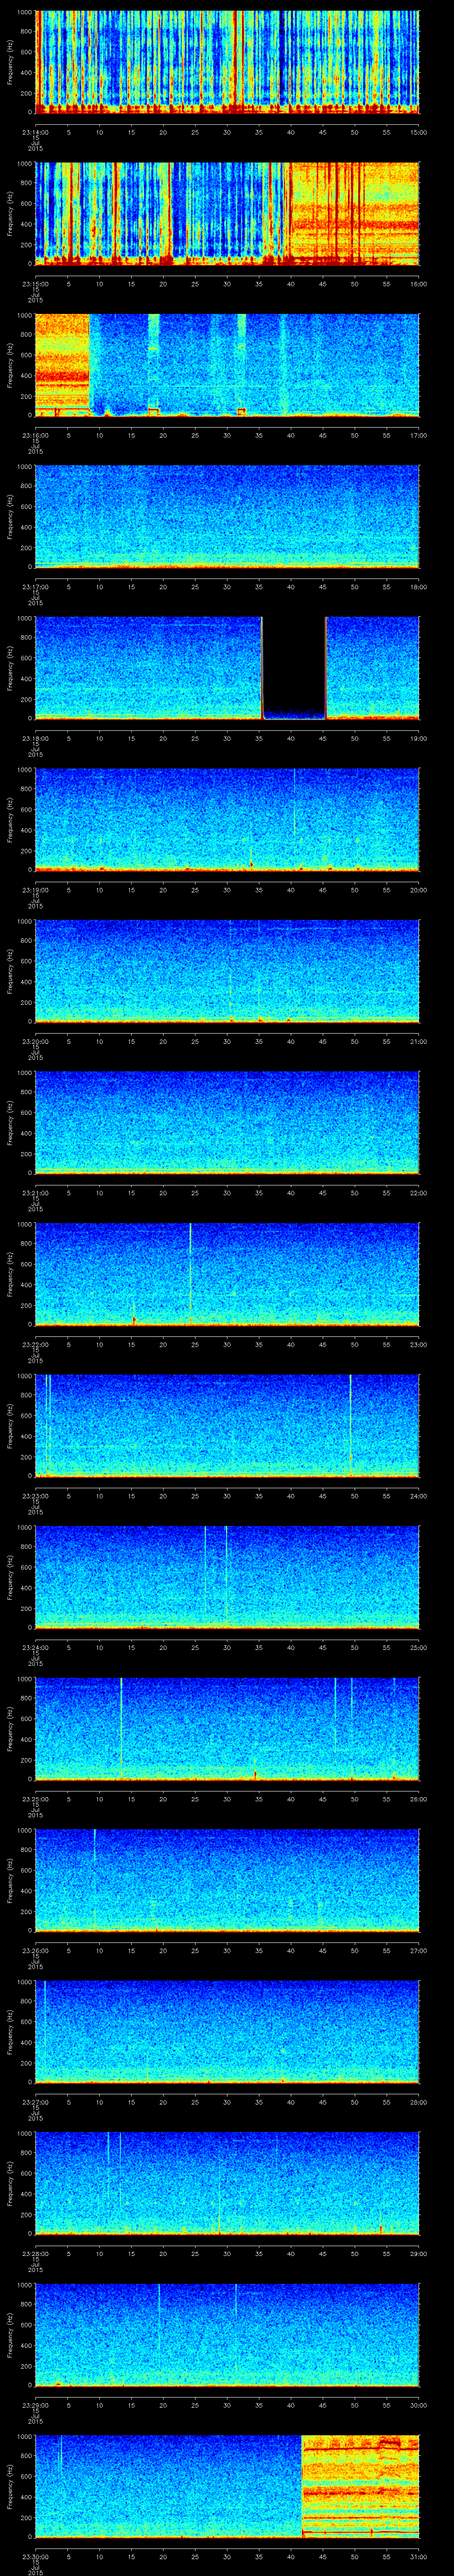
Task: Click the 23:21:00 start time label
Action: (x=35, y=1193)
